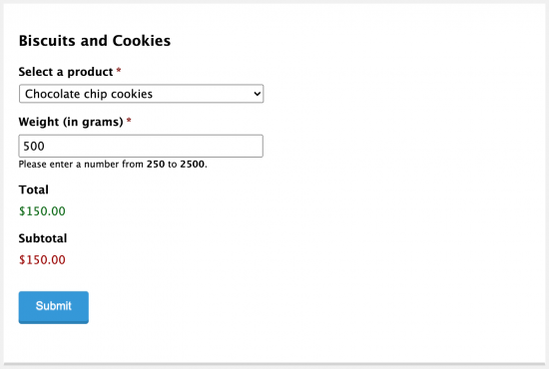Click the word Cookies in the heading
This screenshot has height=369, width=549.
click(142, 41)
